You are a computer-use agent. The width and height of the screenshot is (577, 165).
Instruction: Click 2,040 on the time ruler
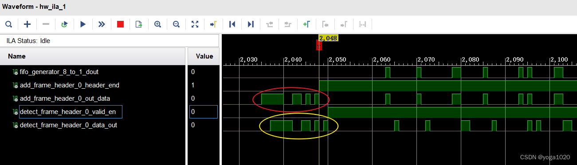click(293, 59)
